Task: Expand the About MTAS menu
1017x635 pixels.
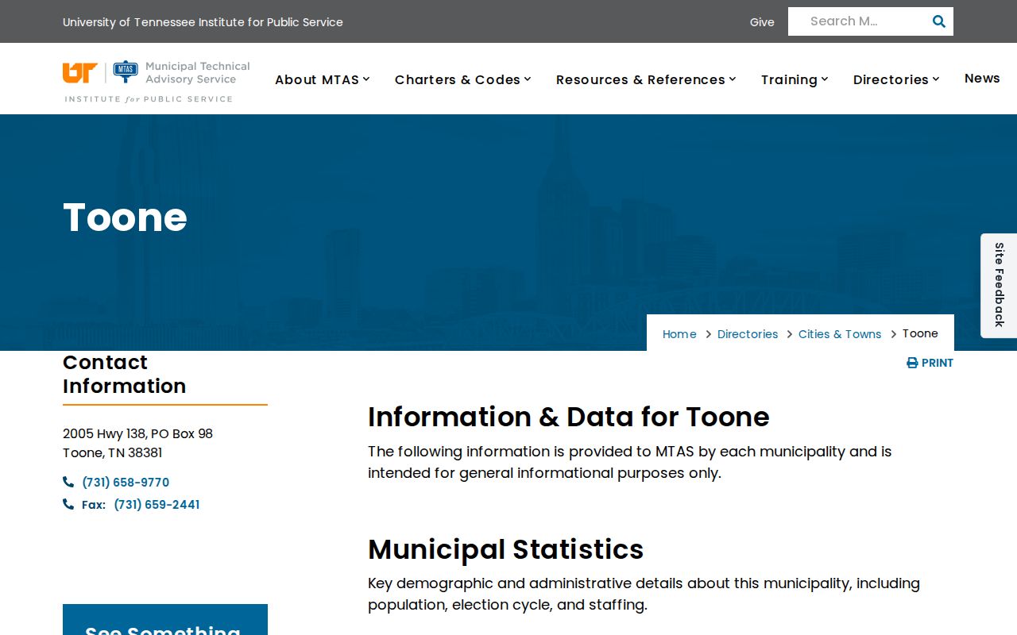Action: pos(322,79)
